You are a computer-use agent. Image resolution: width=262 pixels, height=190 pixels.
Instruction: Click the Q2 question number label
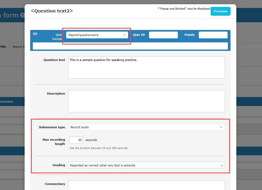(x=35, y=34)
